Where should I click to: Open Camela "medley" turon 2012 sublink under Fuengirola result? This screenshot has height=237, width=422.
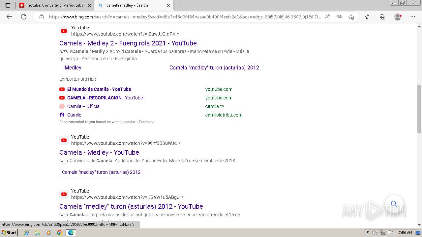(214, 67)
